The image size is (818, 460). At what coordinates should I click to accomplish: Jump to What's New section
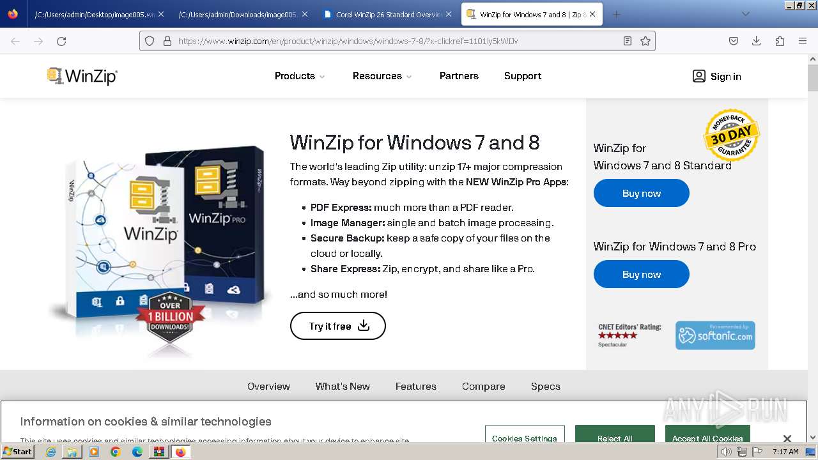(343, 387)
